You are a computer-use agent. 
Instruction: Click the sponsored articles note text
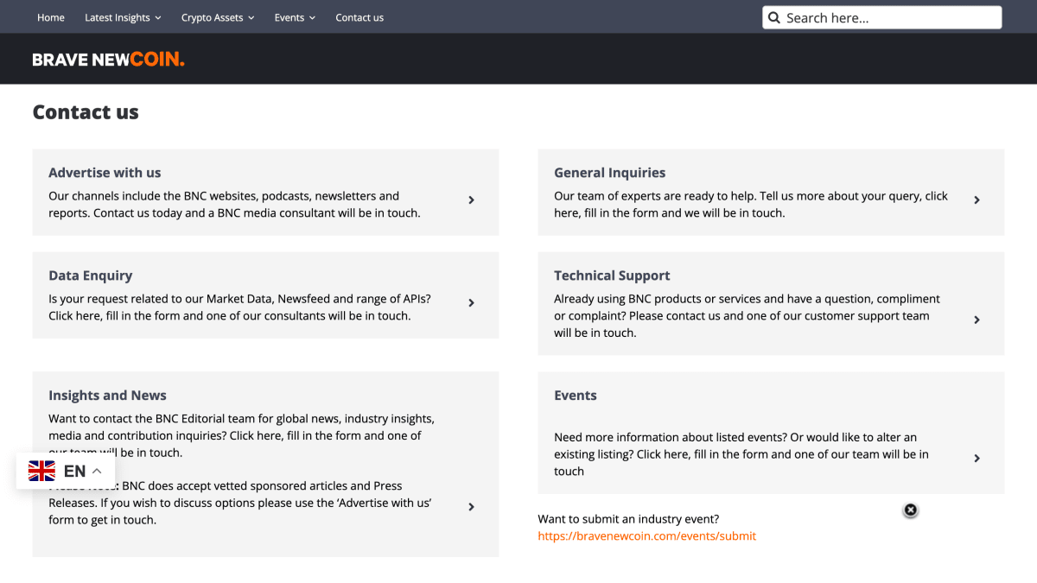pos(239,503)
